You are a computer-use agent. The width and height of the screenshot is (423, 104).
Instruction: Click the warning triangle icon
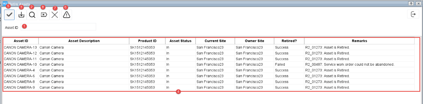point(66,15)
